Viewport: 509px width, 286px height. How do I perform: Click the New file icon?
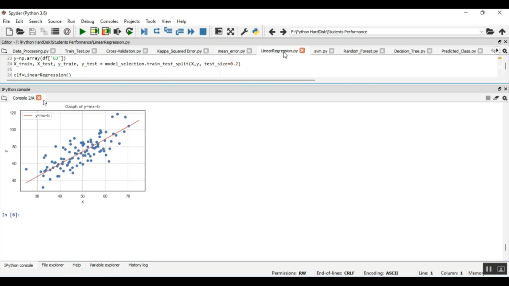pos(9,32)
